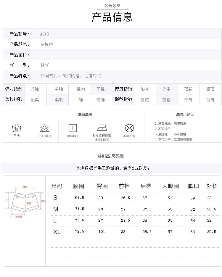Select the 加厚 thickness cell
The image size is (222, 277).
145,89
